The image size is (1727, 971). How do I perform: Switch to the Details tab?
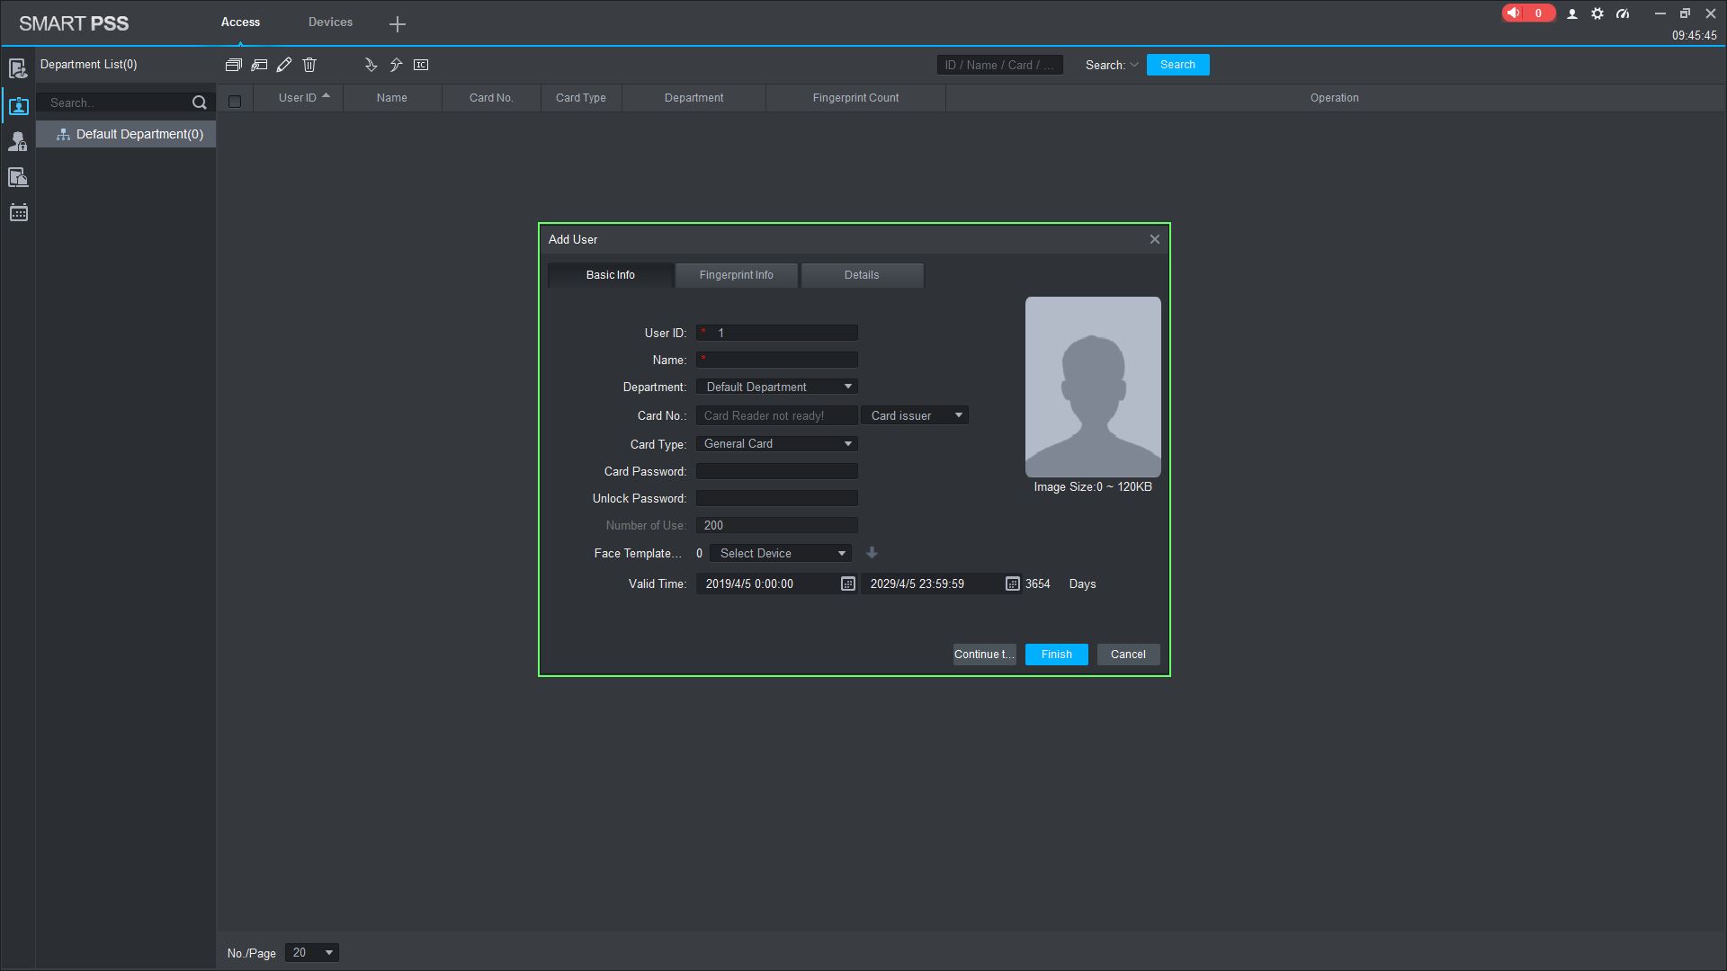click(x=861, y=275)
